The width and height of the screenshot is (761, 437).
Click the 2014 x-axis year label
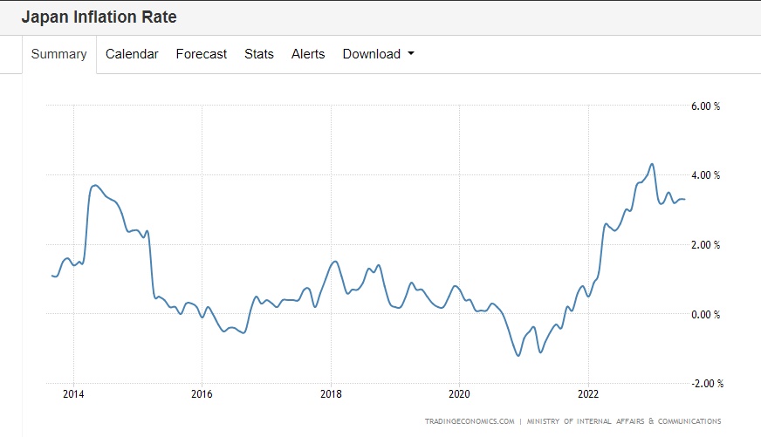[73, 393]
